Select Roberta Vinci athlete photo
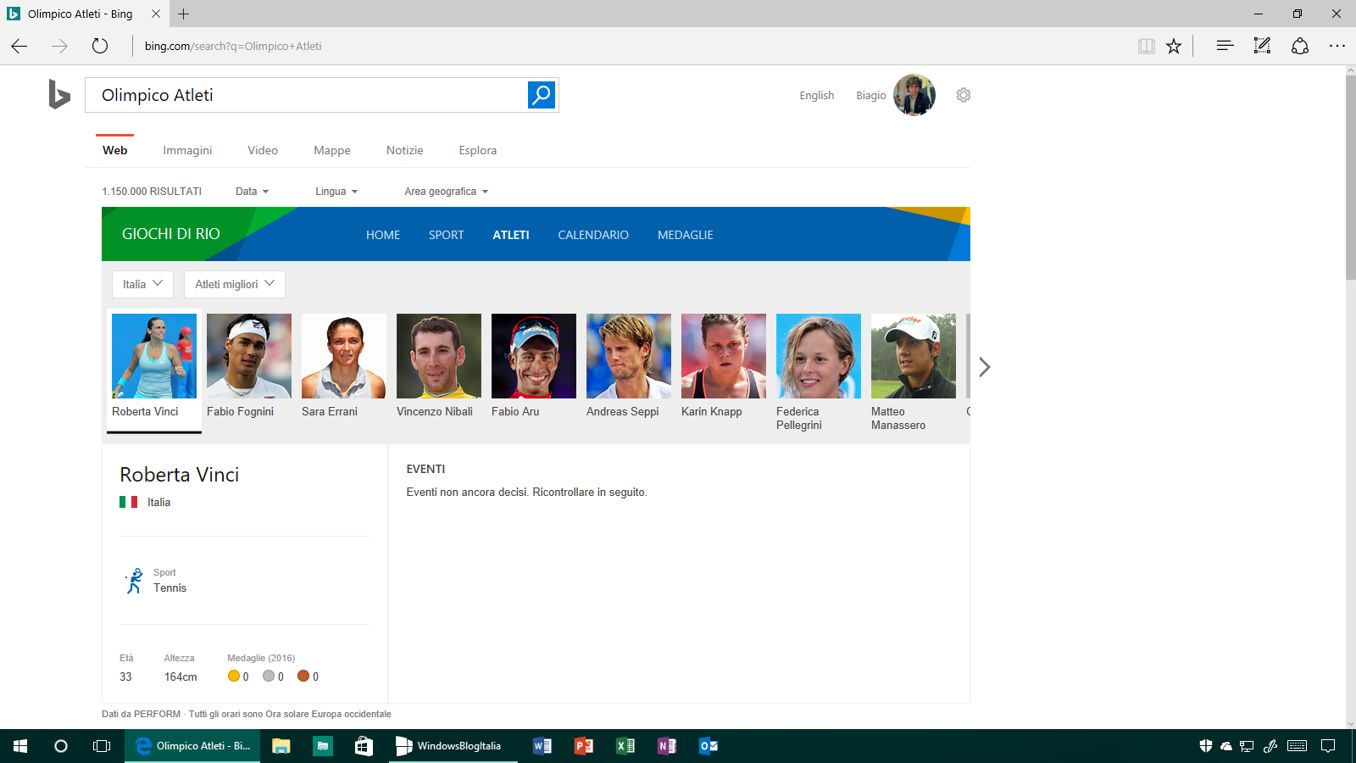The height and width of the screenshot is (763, 1356). pyautogui.click(x=154, y=356)
